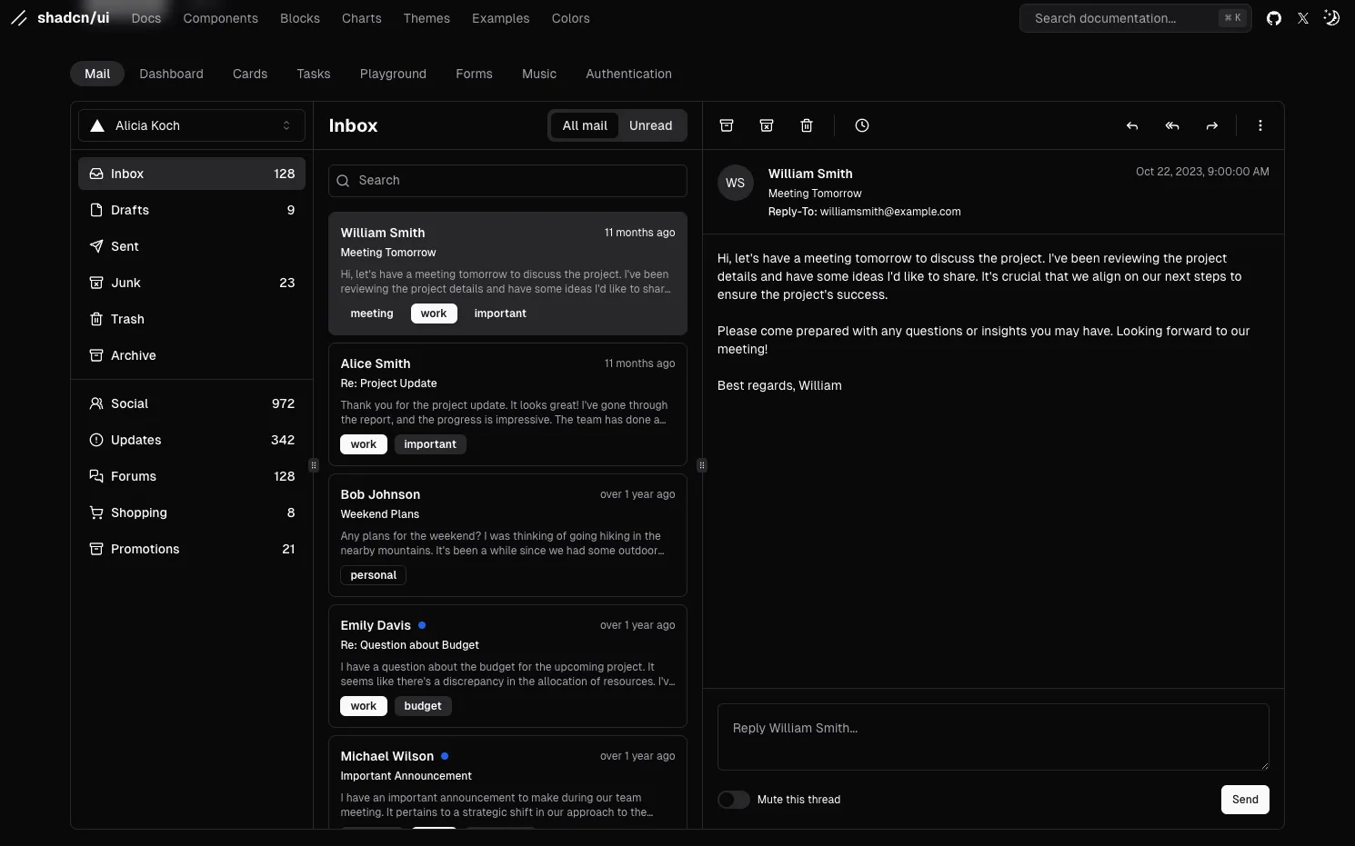Open the GitHub icon link

click(x=1274, y=18)
